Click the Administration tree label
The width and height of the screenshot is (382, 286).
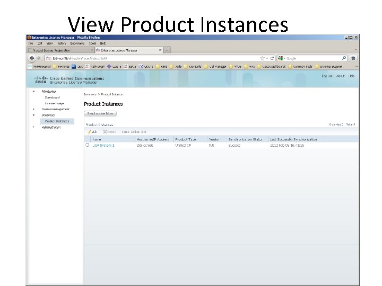tap(51, 127)
